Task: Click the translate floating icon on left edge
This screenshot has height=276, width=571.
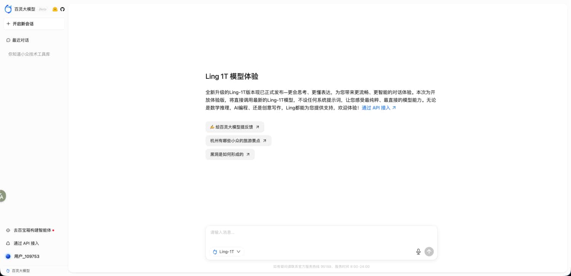Action: (x=2, y=196)
